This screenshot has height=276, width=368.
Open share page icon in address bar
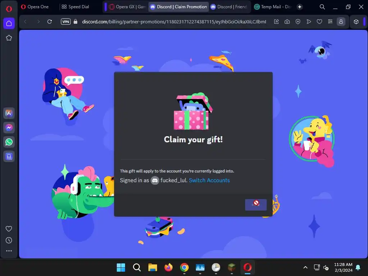(x=276, y=22)
